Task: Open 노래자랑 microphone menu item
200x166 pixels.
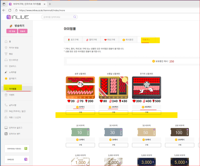Action: pos(12,72)
